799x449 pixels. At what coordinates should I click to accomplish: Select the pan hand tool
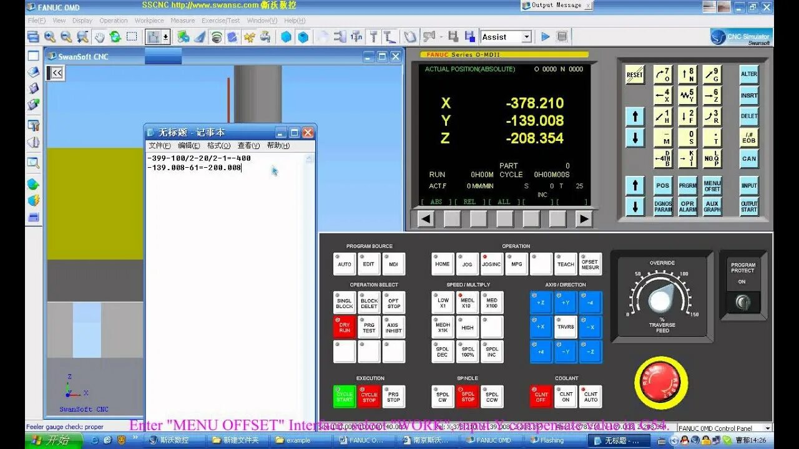[x=99, y=37]
